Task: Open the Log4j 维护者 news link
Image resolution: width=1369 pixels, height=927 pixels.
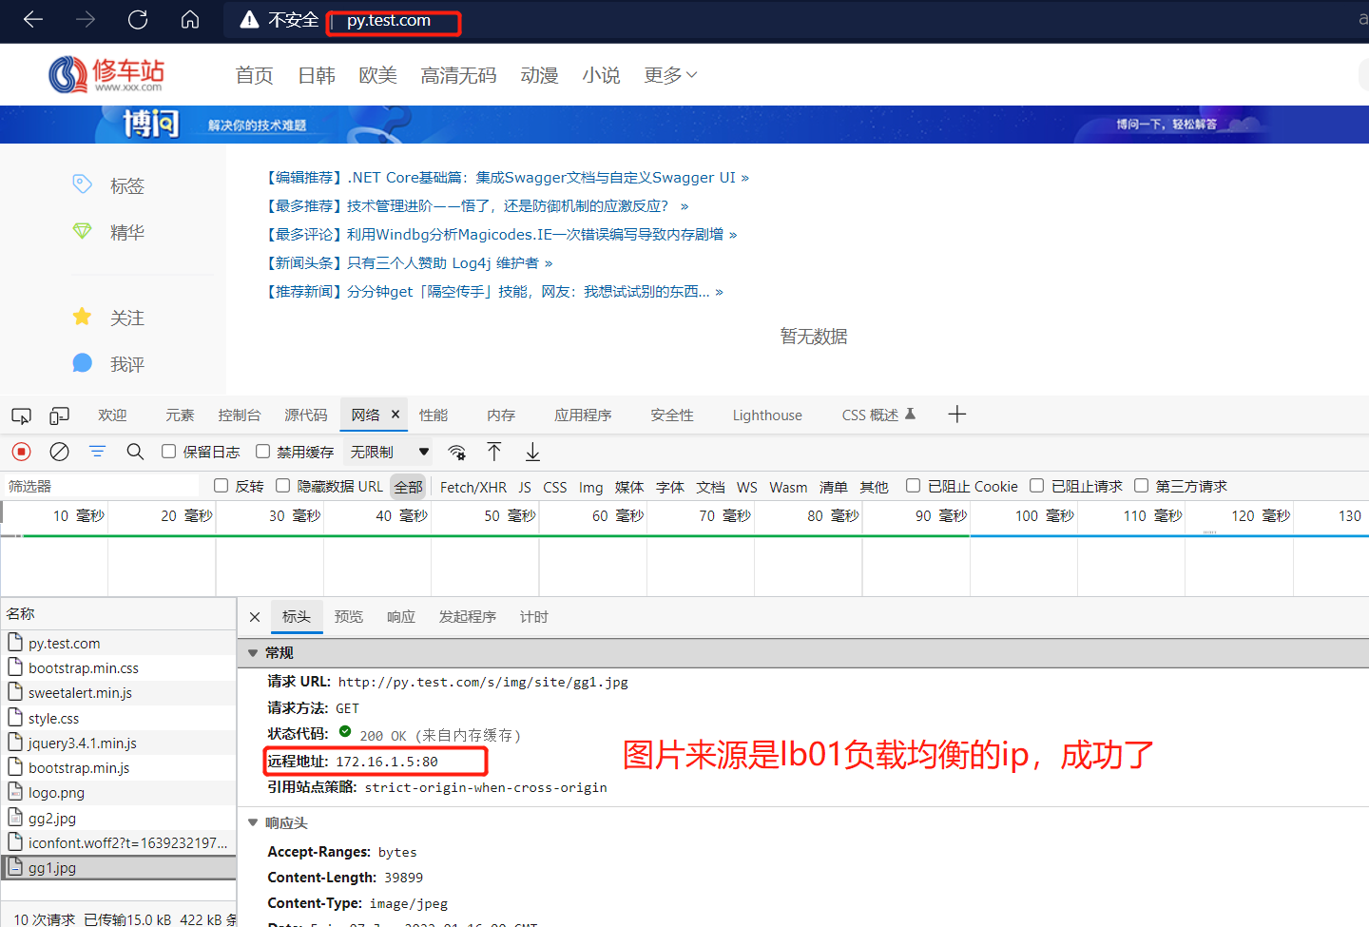Action: 409,263
